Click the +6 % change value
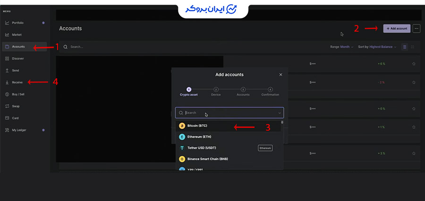Screen dimensions: 425x201 click(x=382, y=64)
